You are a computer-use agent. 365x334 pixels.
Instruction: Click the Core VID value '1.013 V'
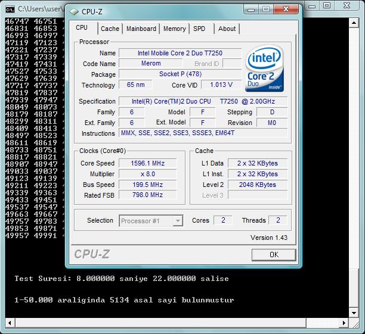pyautogui.click(x=221, y=85)
